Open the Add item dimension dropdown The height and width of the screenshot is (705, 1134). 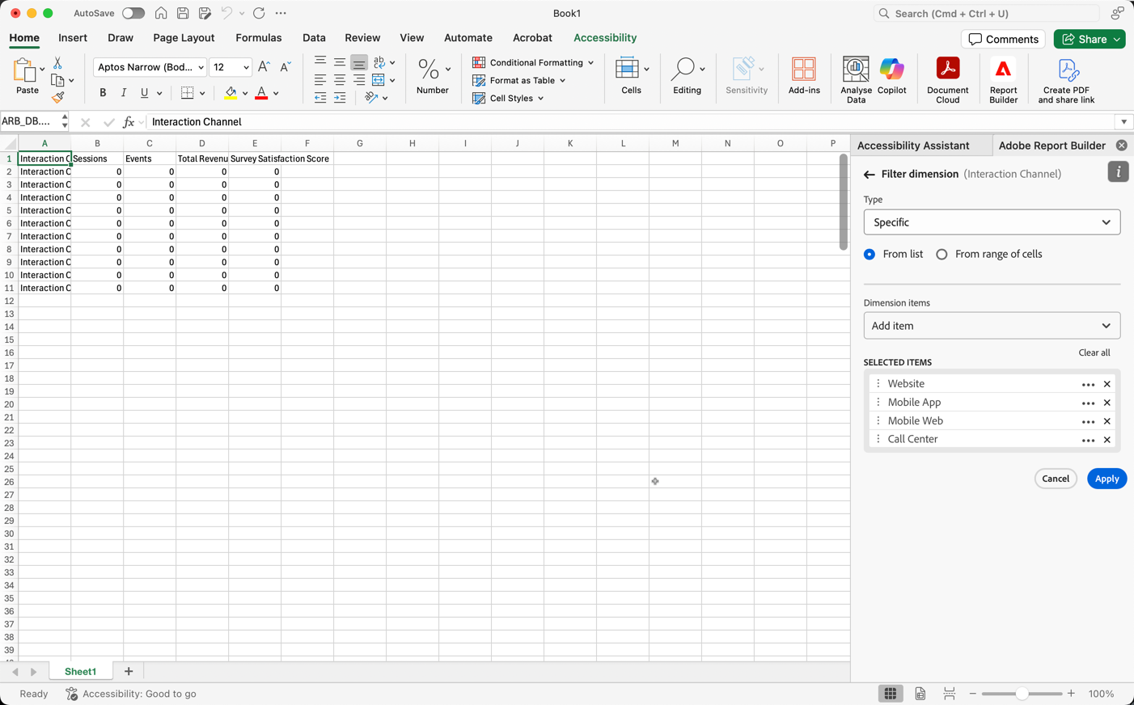pos(992,326)
